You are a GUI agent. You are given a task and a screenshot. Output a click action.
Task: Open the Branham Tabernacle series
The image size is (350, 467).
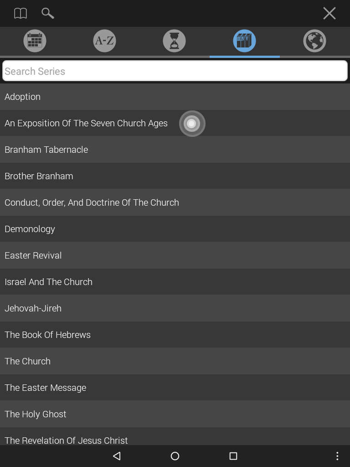[175, 150]
